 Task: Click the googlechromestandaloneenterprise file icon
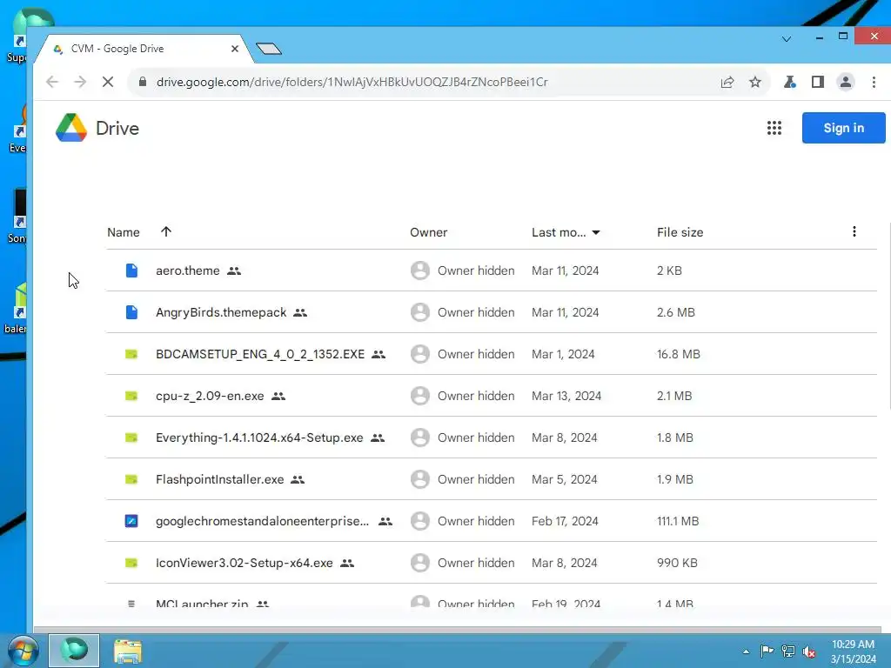(131, 521)
